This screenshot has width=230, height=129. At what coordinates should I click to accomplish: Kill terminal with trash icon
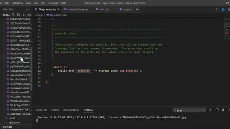223,110
